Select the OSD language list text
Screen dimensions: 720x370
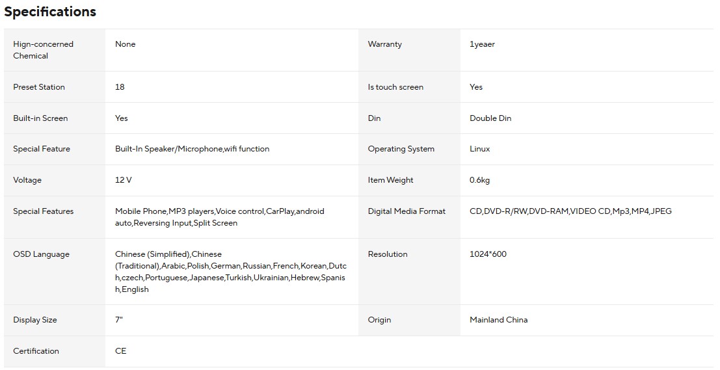230,272
